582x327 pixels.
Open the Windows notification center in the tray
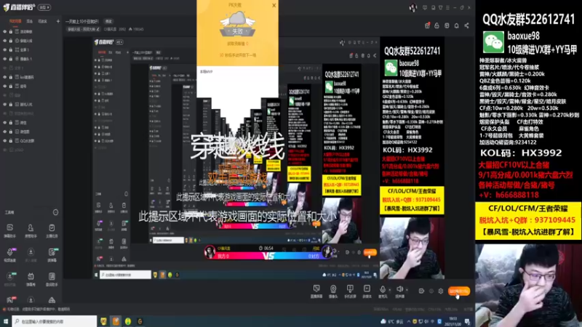[467, 321]
